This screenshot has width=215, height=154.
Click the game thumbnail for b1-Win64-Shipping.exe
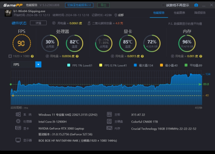[x=8, y=13]
